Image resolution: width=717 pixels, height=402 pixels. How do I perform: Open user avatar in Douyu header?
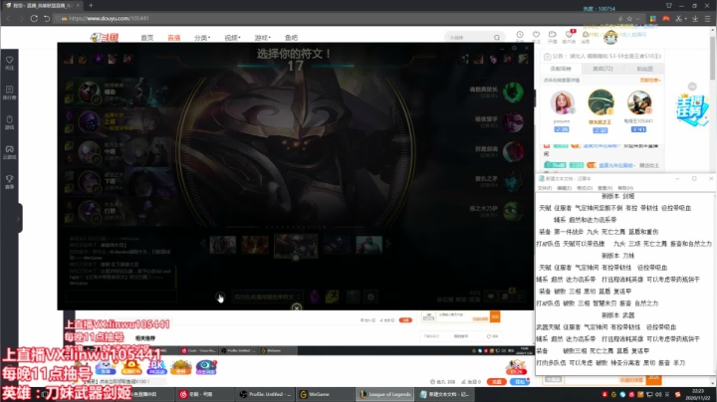610,37
